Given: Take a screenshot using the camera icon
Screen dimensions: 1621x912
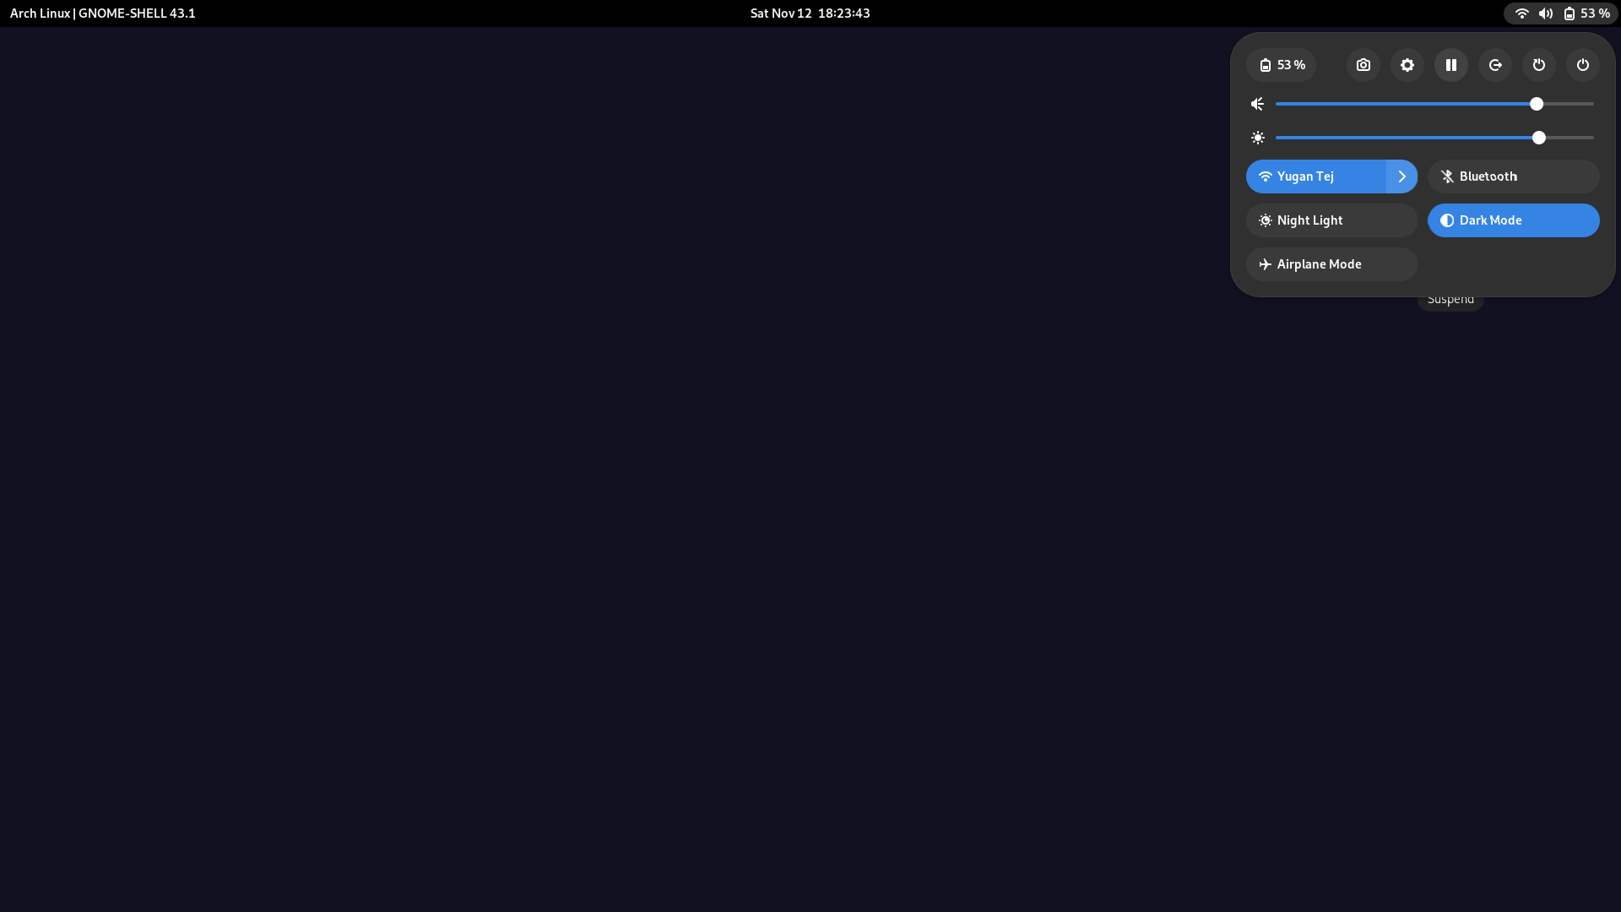Looking at the screenshot, I should [x=1363, y=65].
